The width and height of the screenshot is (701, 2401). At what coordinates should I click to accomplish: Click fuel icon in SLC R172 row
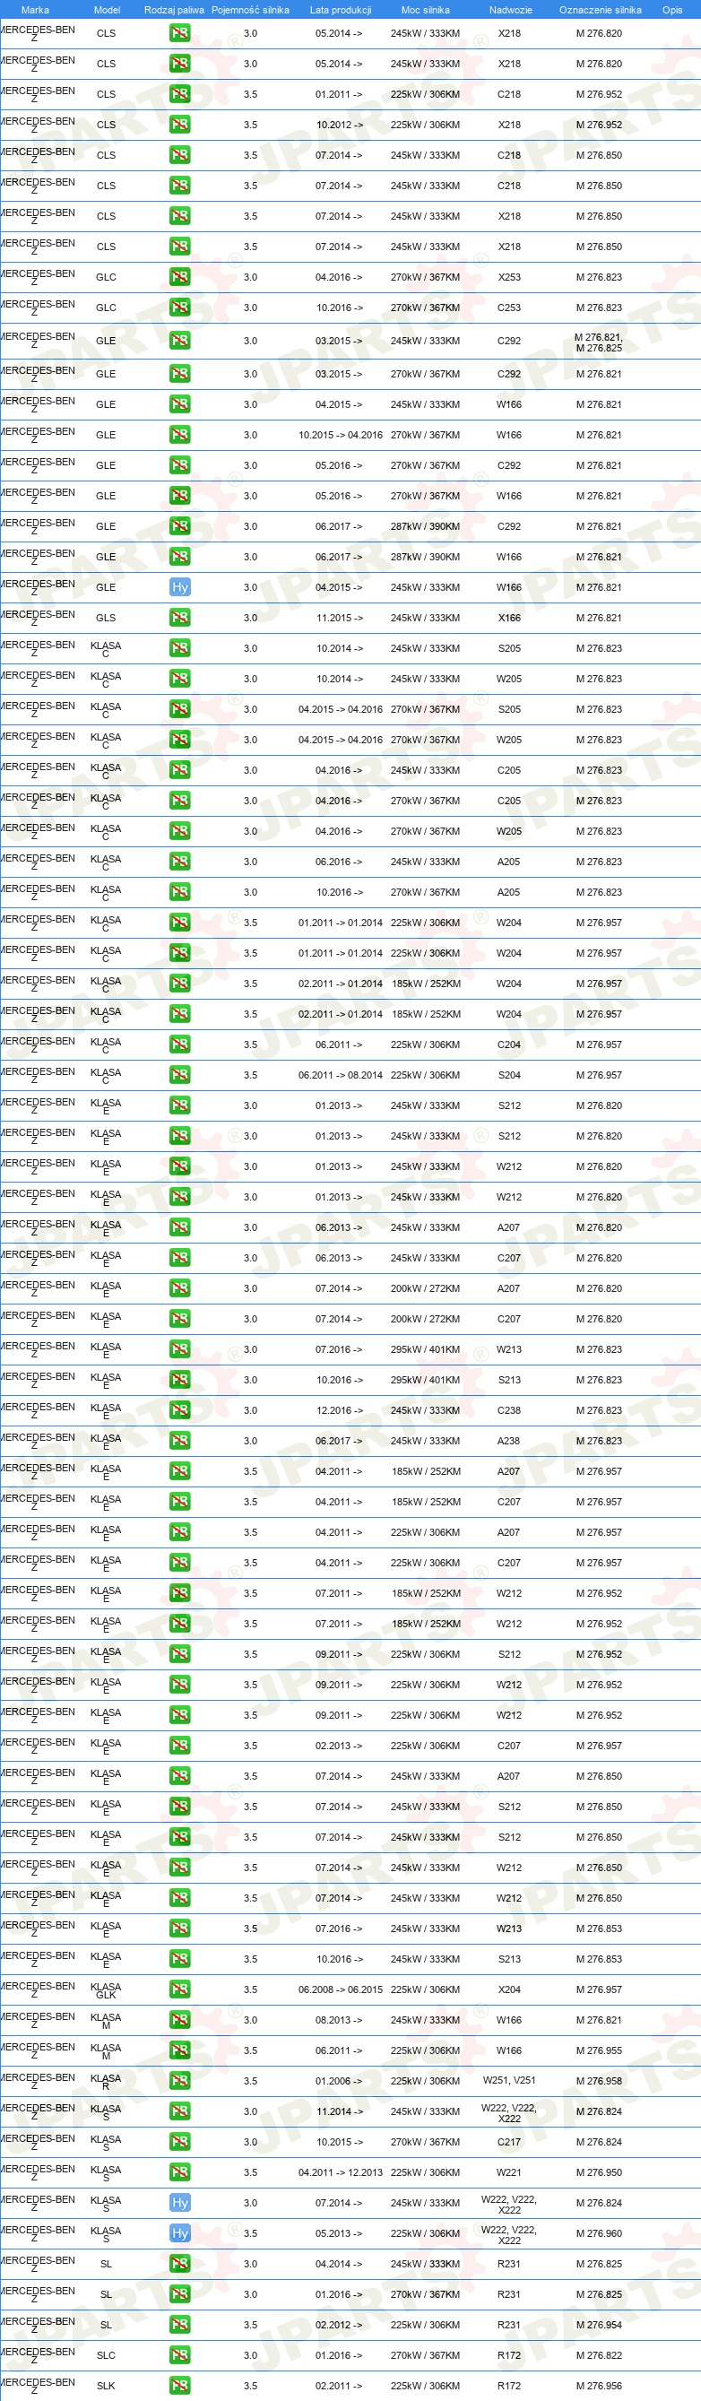click(180, 2355)
